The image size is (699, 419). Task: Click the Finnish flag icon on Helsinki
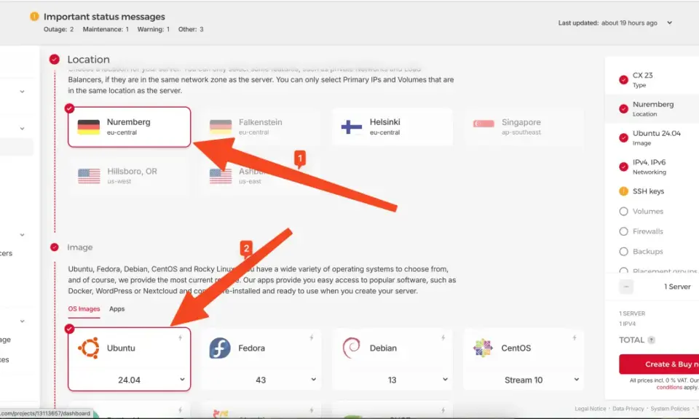pyautogui.click(x=351, y=127)
